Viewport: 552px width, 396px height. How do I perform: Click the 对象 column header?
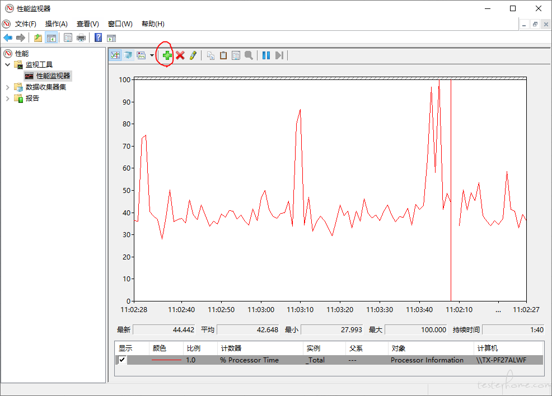point(431,348)
